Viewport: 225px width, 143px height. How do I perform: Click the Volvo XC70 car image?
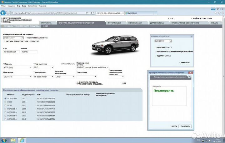click(115, 45)
